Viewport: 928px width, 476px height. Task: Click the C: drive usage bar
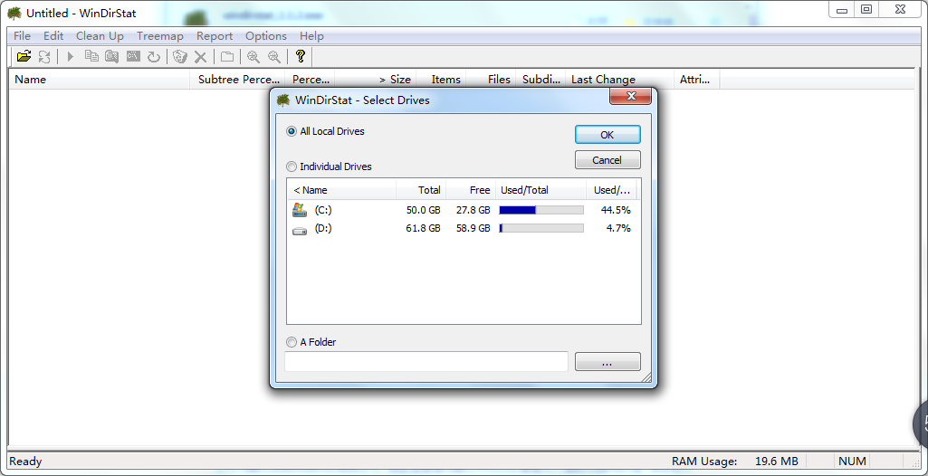click(541, 210)
